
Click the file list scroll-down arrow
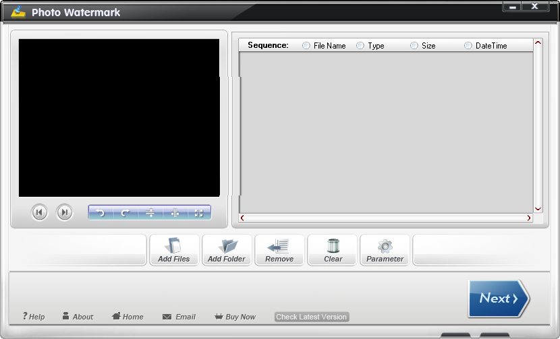(538, 209)
